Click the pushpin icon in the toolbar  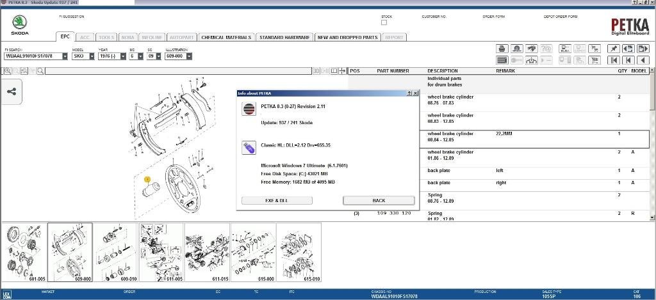pyautogui.click(x=614, y=49)
